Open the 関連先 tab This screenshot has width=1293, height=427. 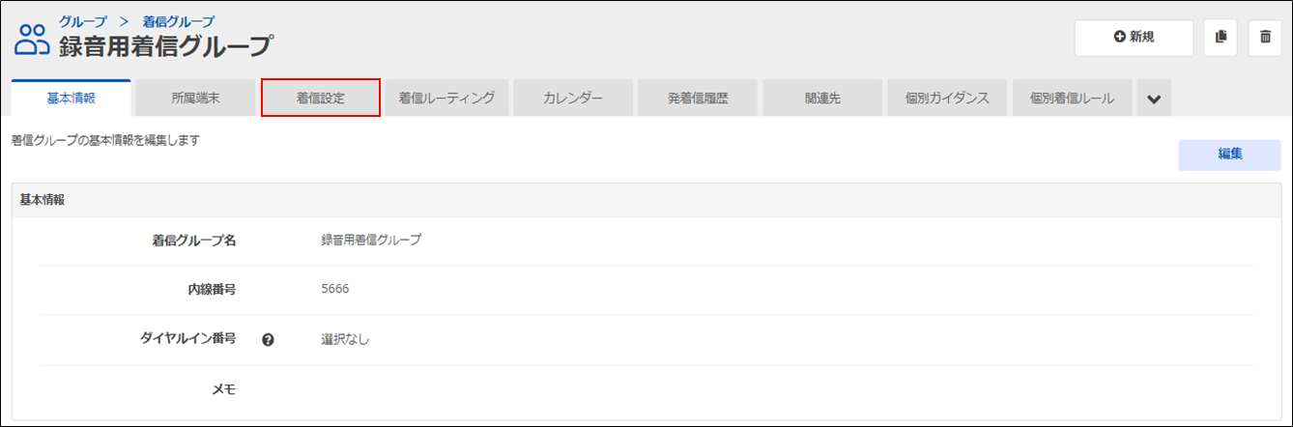(822, 99)
